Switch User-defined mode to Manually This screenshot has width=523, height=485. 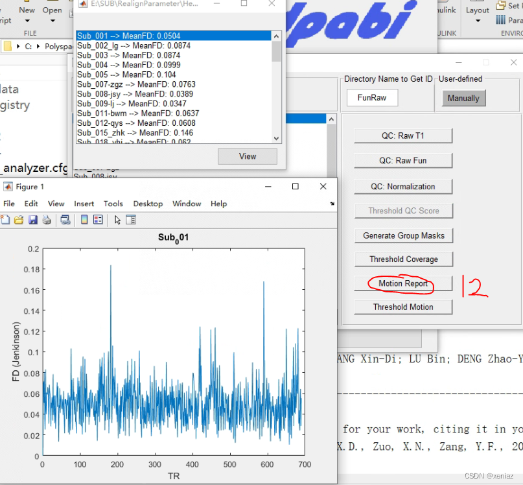[463, 98]
